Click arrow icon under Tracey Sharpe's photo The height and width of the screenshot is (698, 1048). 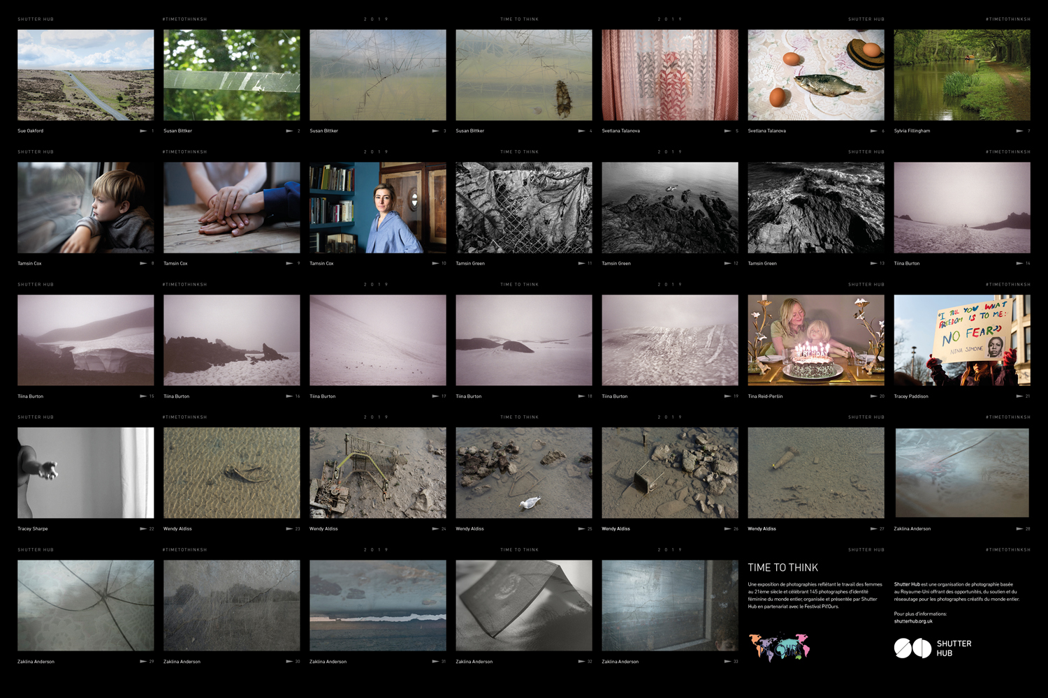[x=143, y=529]
